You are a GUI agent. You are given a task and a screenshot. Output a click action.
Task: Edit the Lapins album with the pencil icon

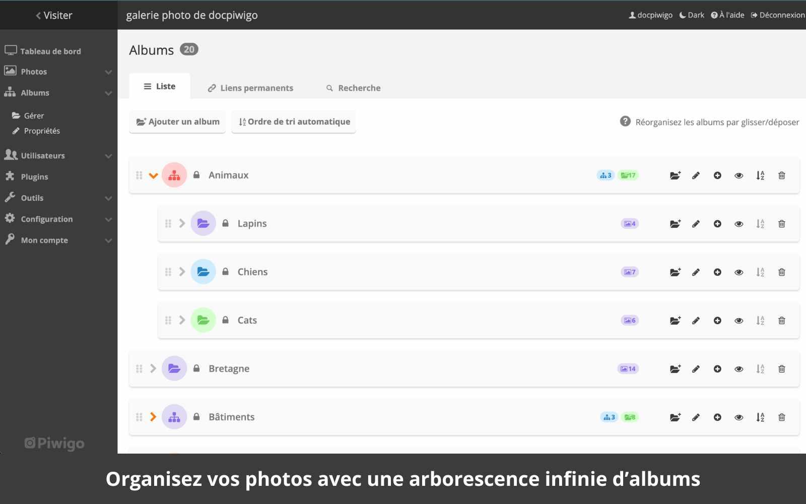696,223
